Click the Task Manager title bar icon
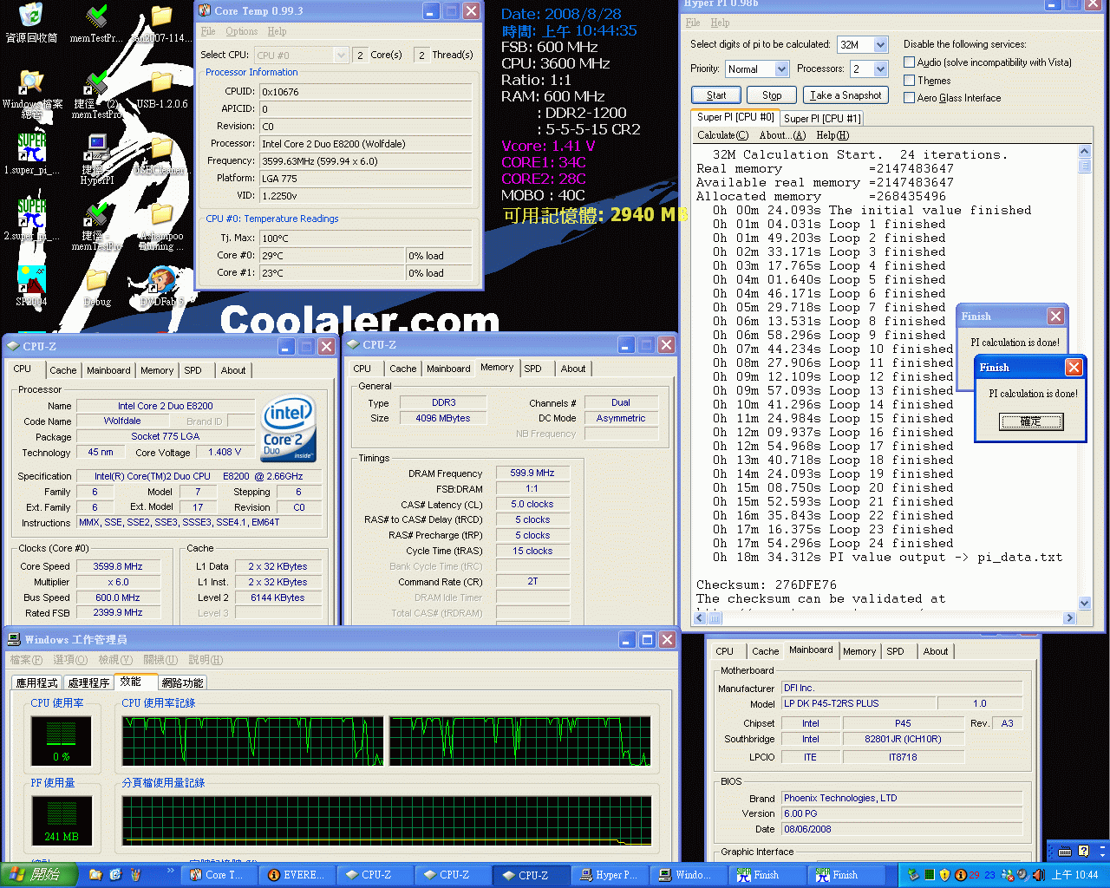 (15, 639)
